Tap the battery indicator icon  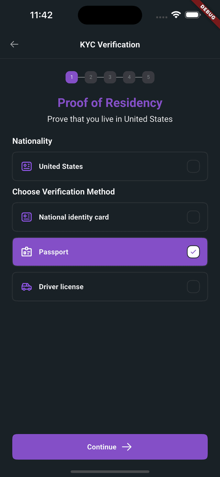click(x=193, y=15)
